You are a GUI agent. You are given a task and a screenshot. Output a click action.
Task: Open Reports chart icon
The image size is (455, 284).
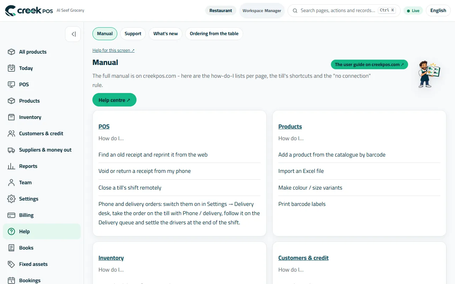(x=11, y=166)
